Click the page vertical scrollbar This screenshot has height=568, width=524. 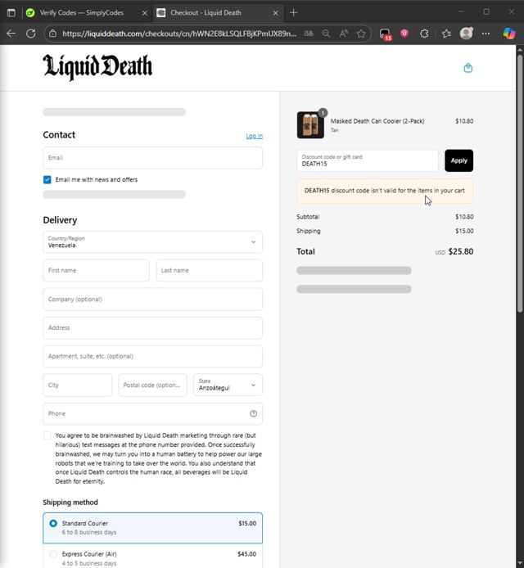pyautogui.click(x=520, y=183)
